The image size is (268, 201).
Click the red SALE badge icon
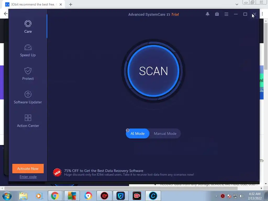[x=57, y=172]
